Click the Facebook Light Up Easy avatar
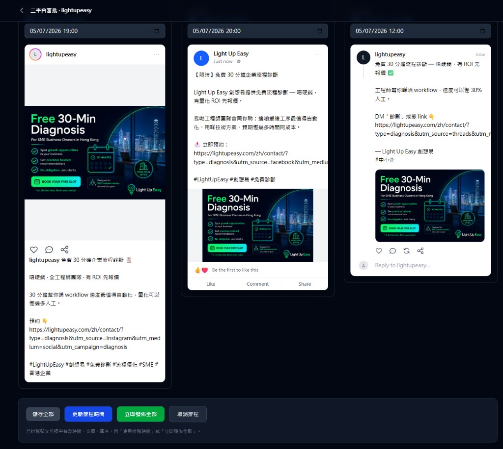The width and height of the screenshot is (503, 449). click(201, 58)
